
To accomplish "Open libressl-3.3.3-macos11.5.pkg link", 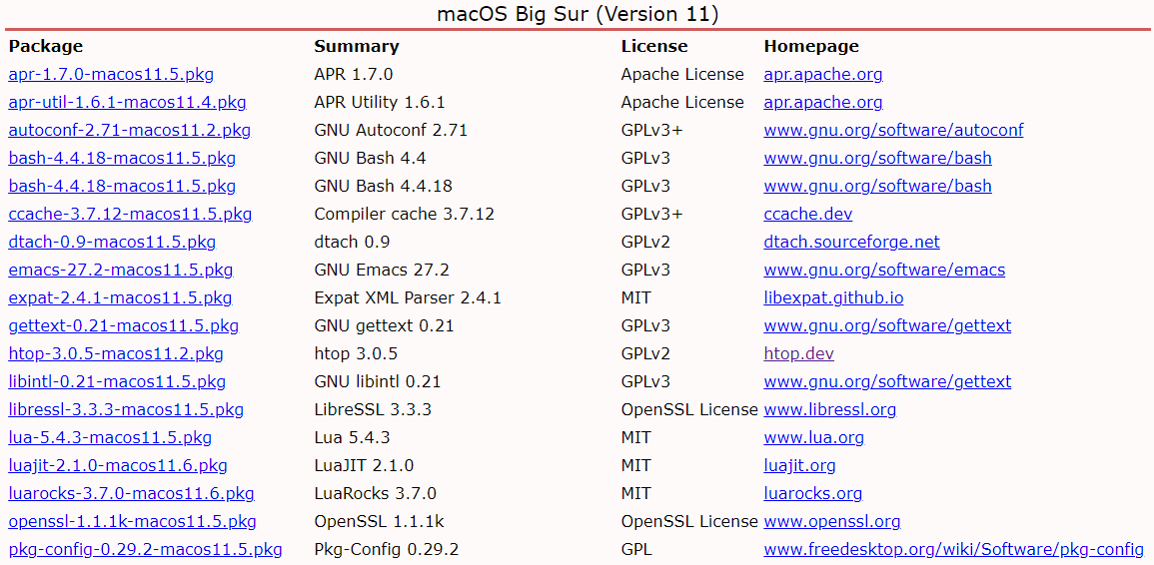I will 126,410.
